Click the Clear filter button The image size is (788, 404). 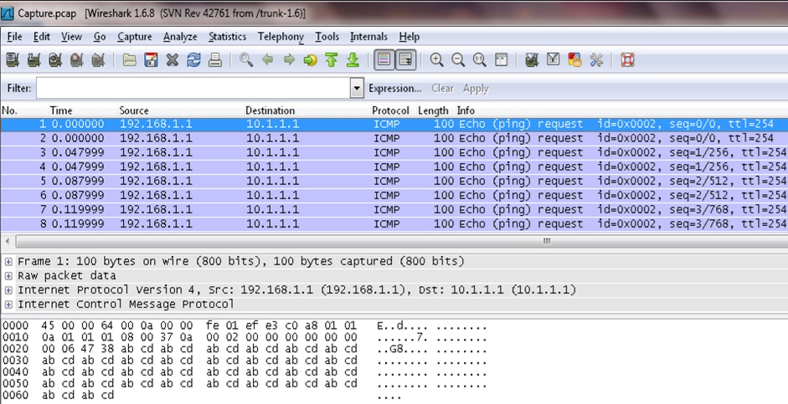click(442, 89)
